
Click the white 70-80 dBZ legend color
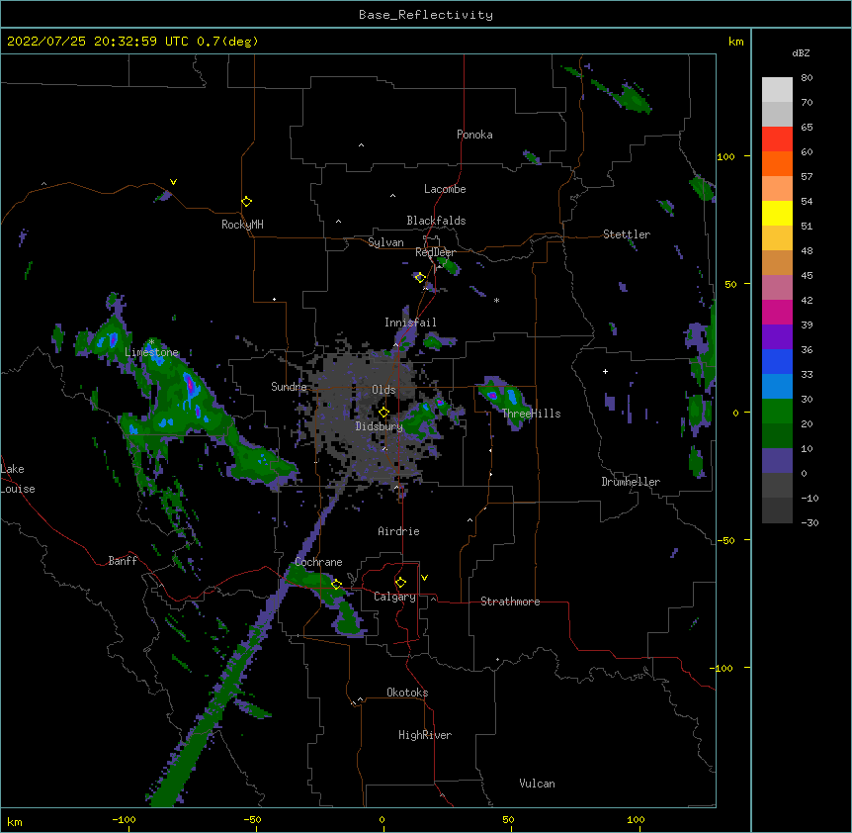[777, 89]
